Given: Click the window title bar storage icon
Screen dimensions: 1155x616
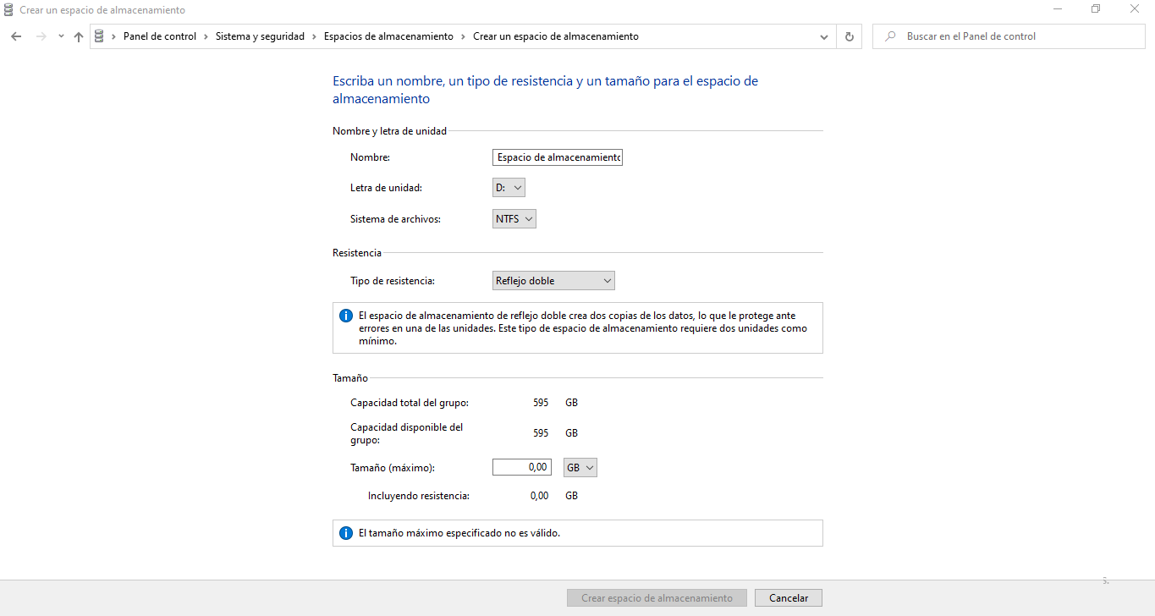Looking at the screenshot, I should [8, 10].
